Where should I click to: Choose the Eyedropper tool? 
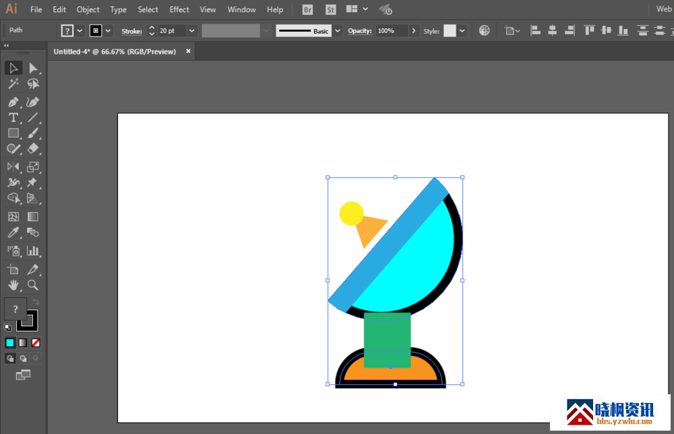coord(13,233)
